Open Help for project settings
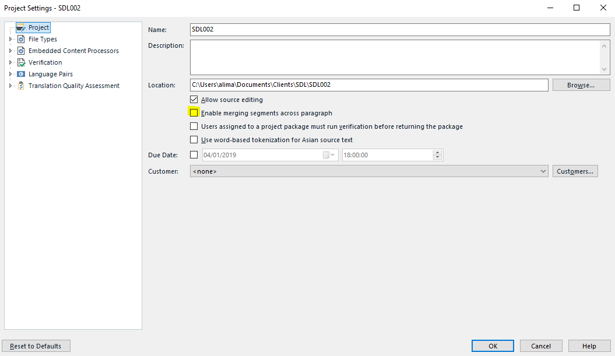Image resolution: width=615 pixels, height=356 pixels. [x=589, y=346]
